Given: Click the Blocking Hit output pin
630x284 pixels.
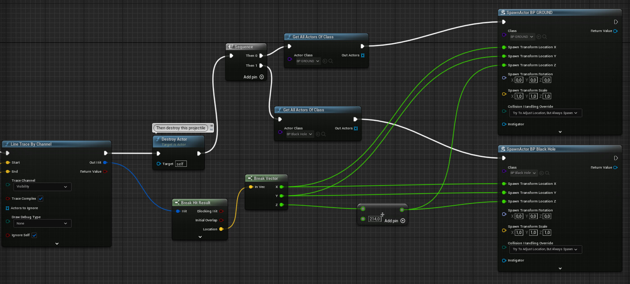Looking at the screenshot, I should pyautogui.click(x=221, y=211).
